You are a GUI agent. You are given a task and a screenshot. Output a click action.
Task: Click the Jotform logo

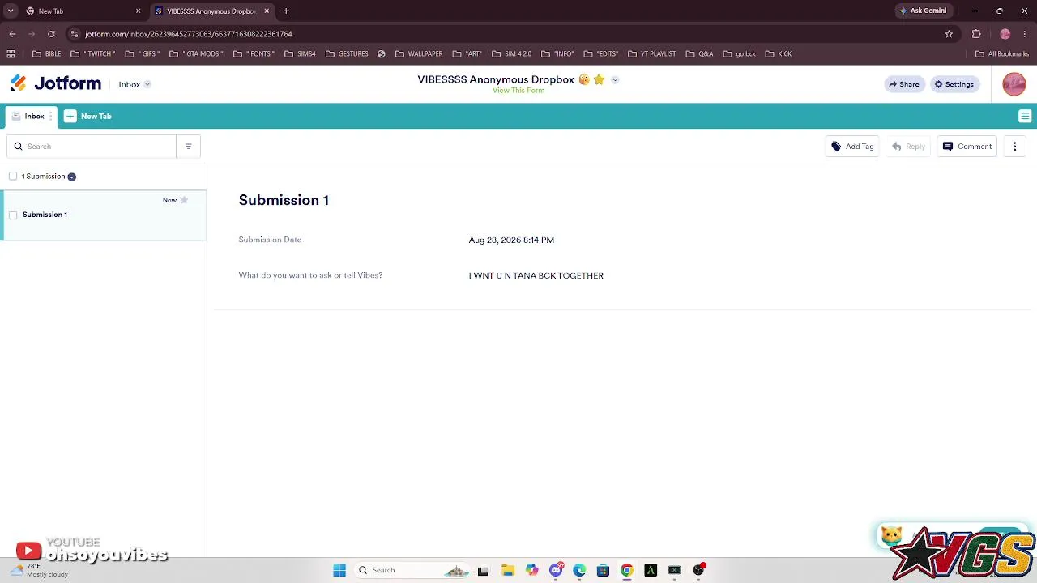[x=56, y=83]
